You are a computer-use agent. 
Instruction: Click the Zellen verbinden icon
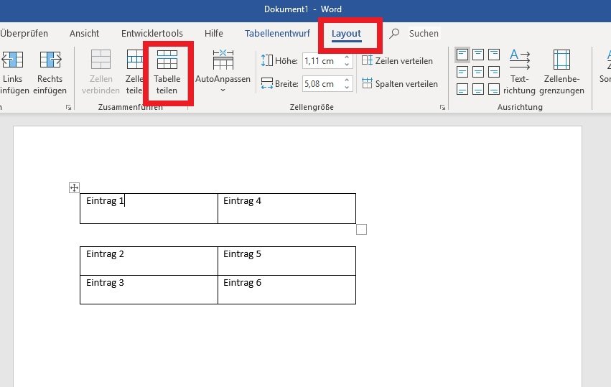click(x=101, y=60)
